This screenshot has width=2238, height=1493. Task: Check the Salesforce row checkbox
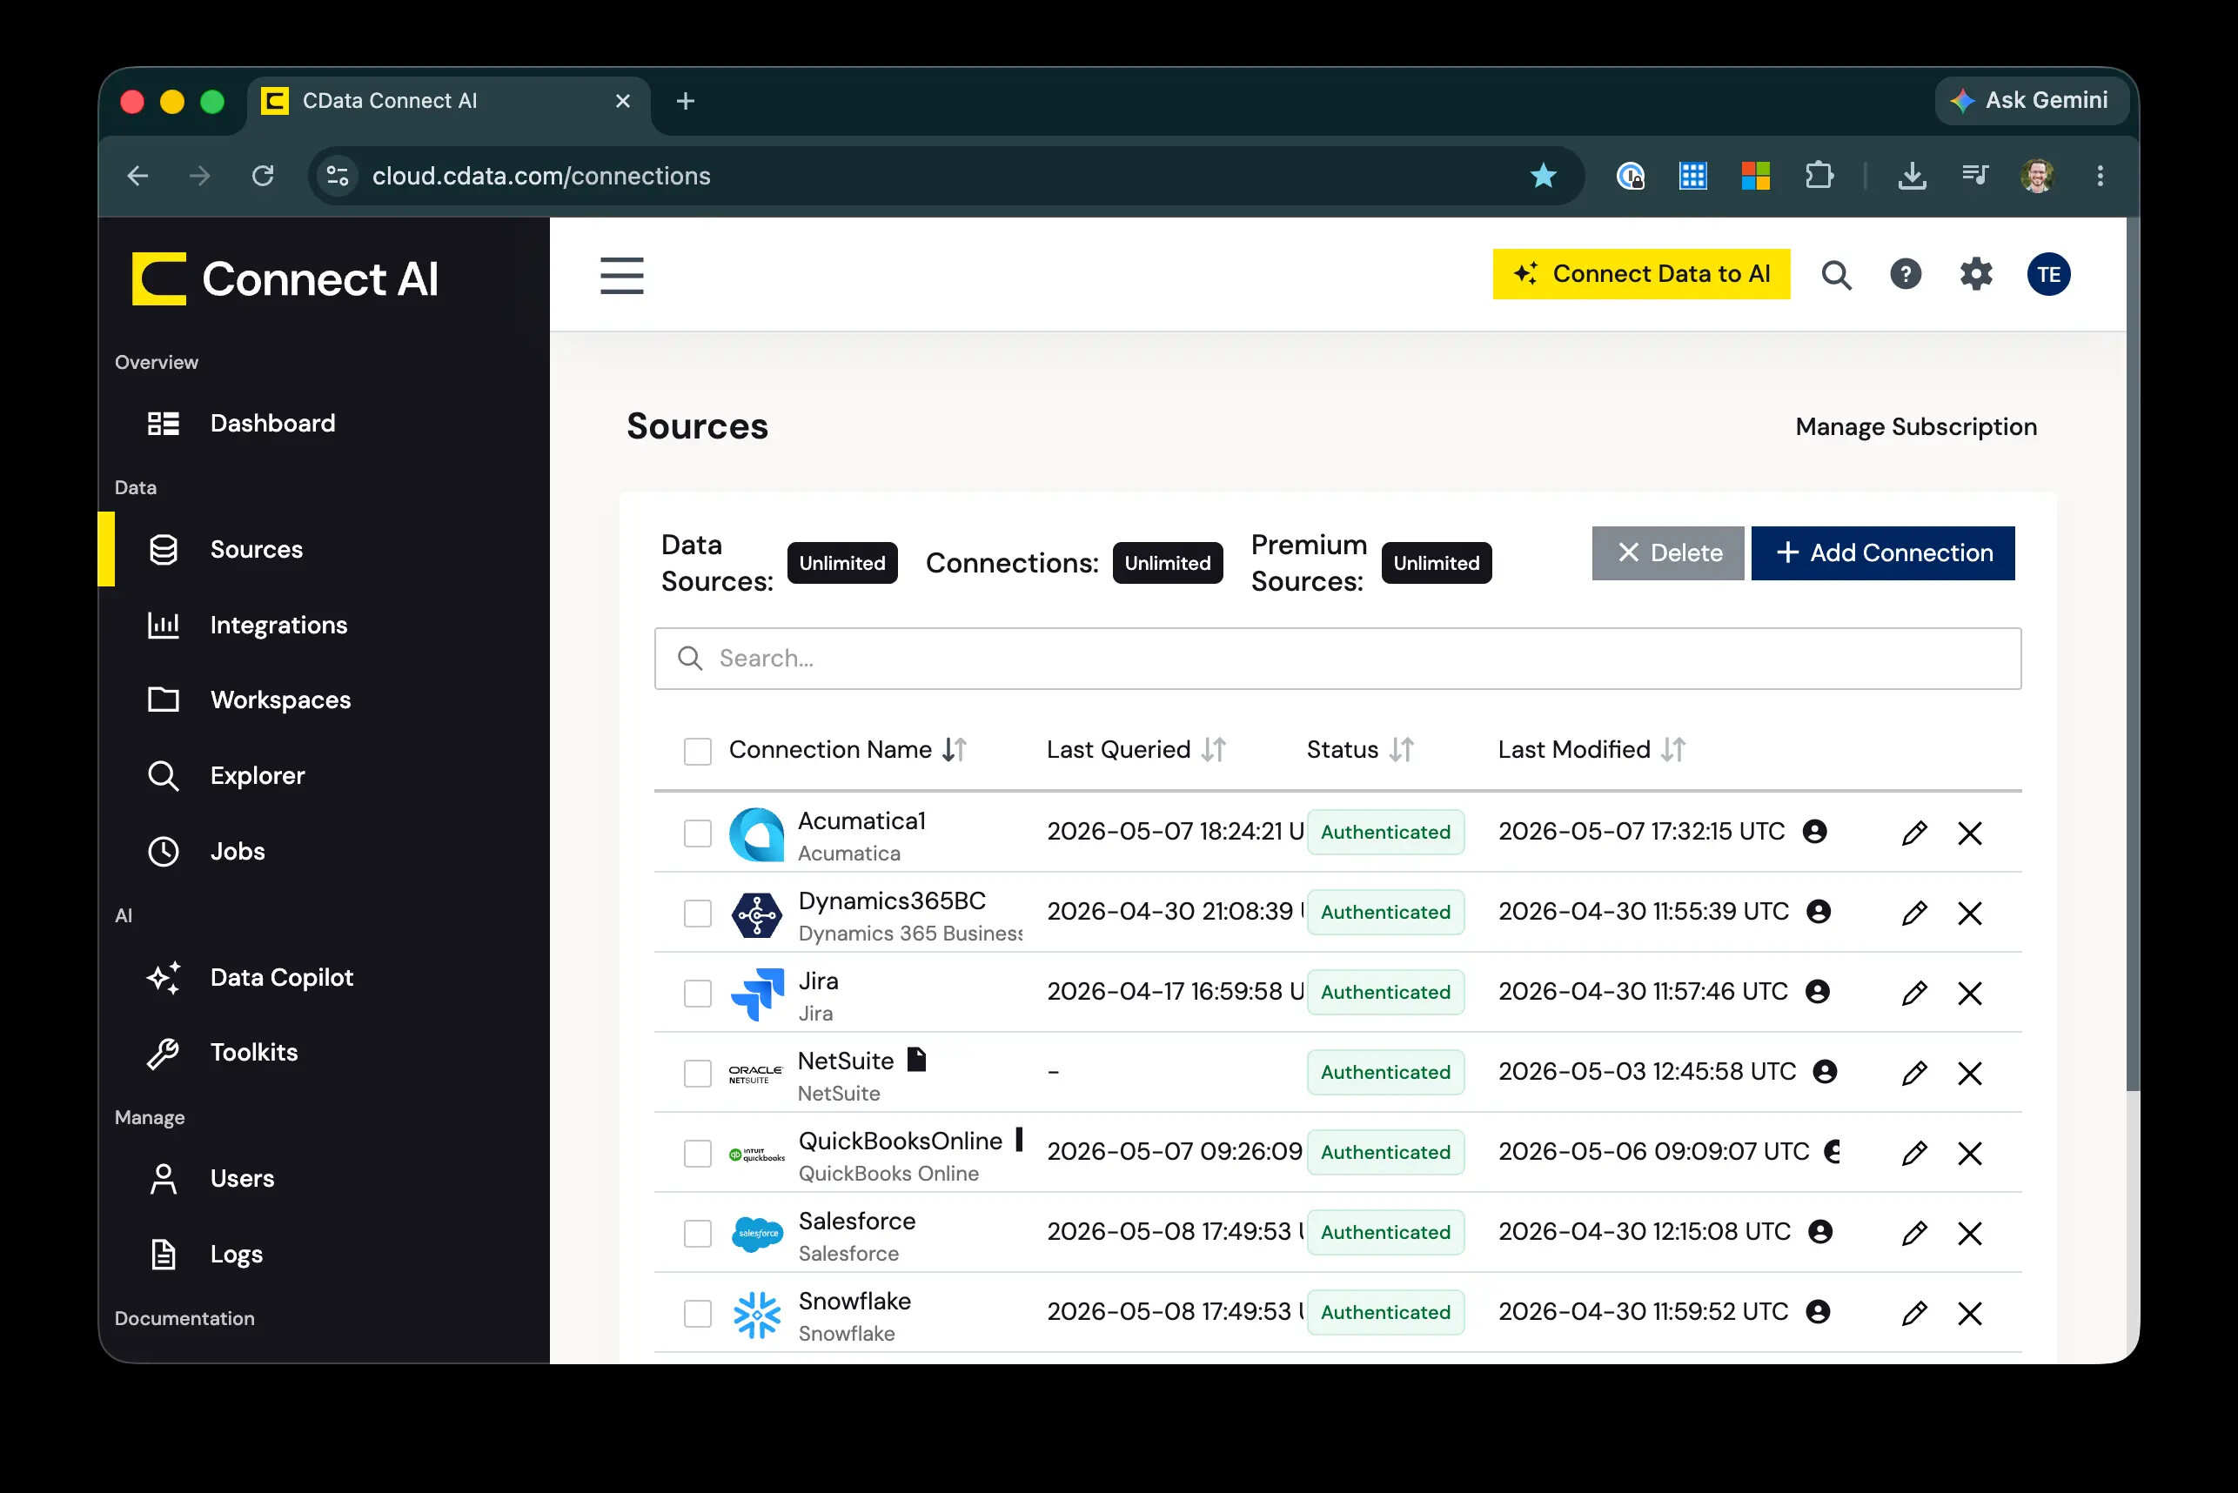point(697,1233)
